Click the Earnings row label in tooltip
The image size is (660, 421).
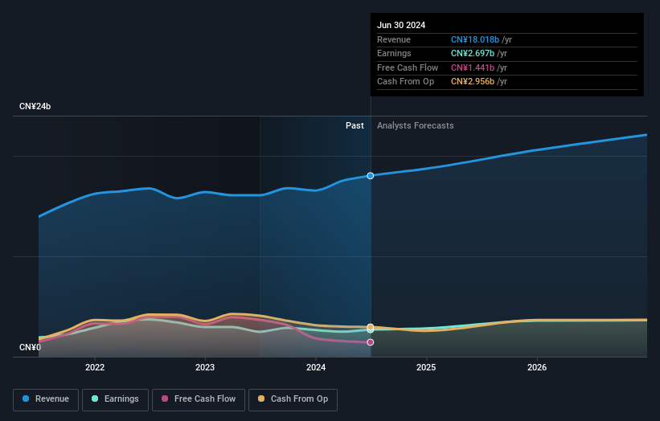394,53
